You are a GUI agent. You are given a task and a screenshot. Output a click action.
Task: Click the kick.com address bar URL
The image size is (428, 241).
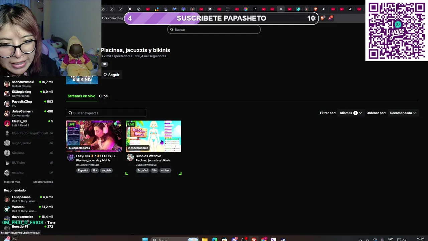click(113, 18)
